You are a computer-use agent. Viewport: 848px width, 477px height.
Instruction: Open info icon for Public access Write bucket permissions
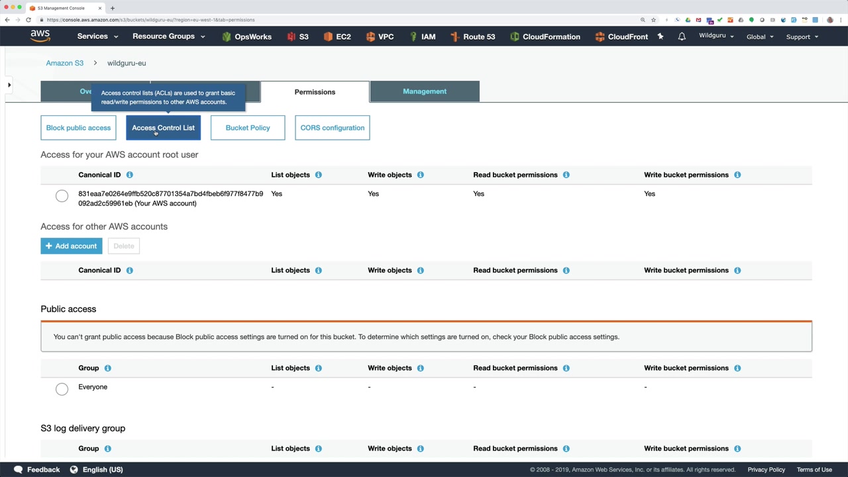(x=737, y=368)
